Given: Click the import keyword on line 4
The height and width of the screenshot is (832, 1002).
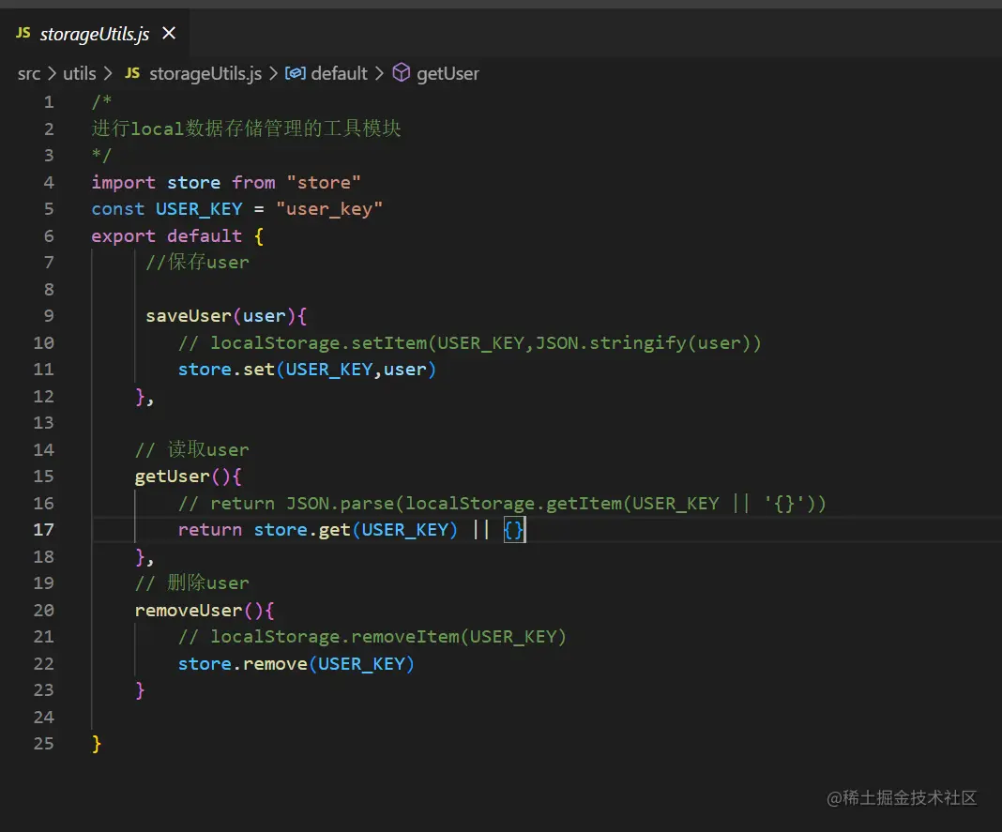Looking at the screenshot, I should [x=123, y=183].
